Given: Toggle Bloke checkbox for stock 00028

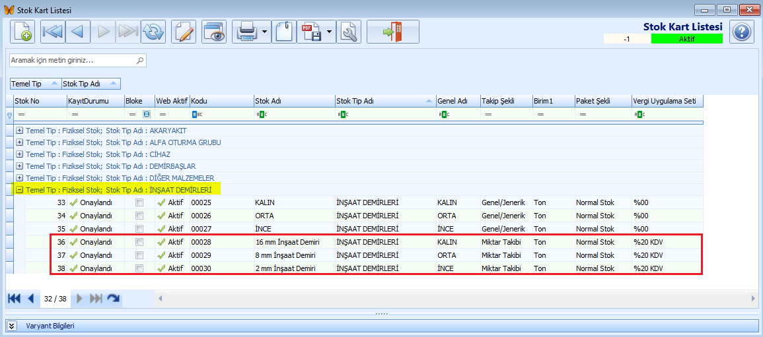Looking at the screenshot, I should [x=139, y=242].
